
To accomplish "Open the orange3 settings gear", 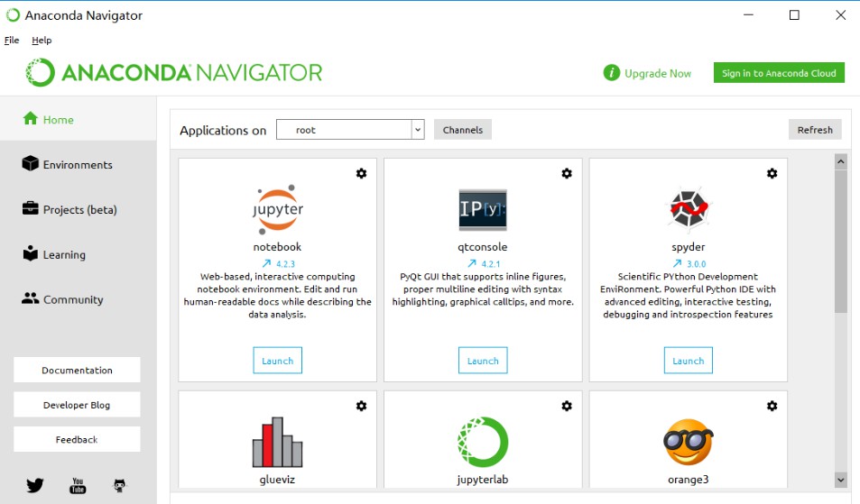I will point(772,406).
